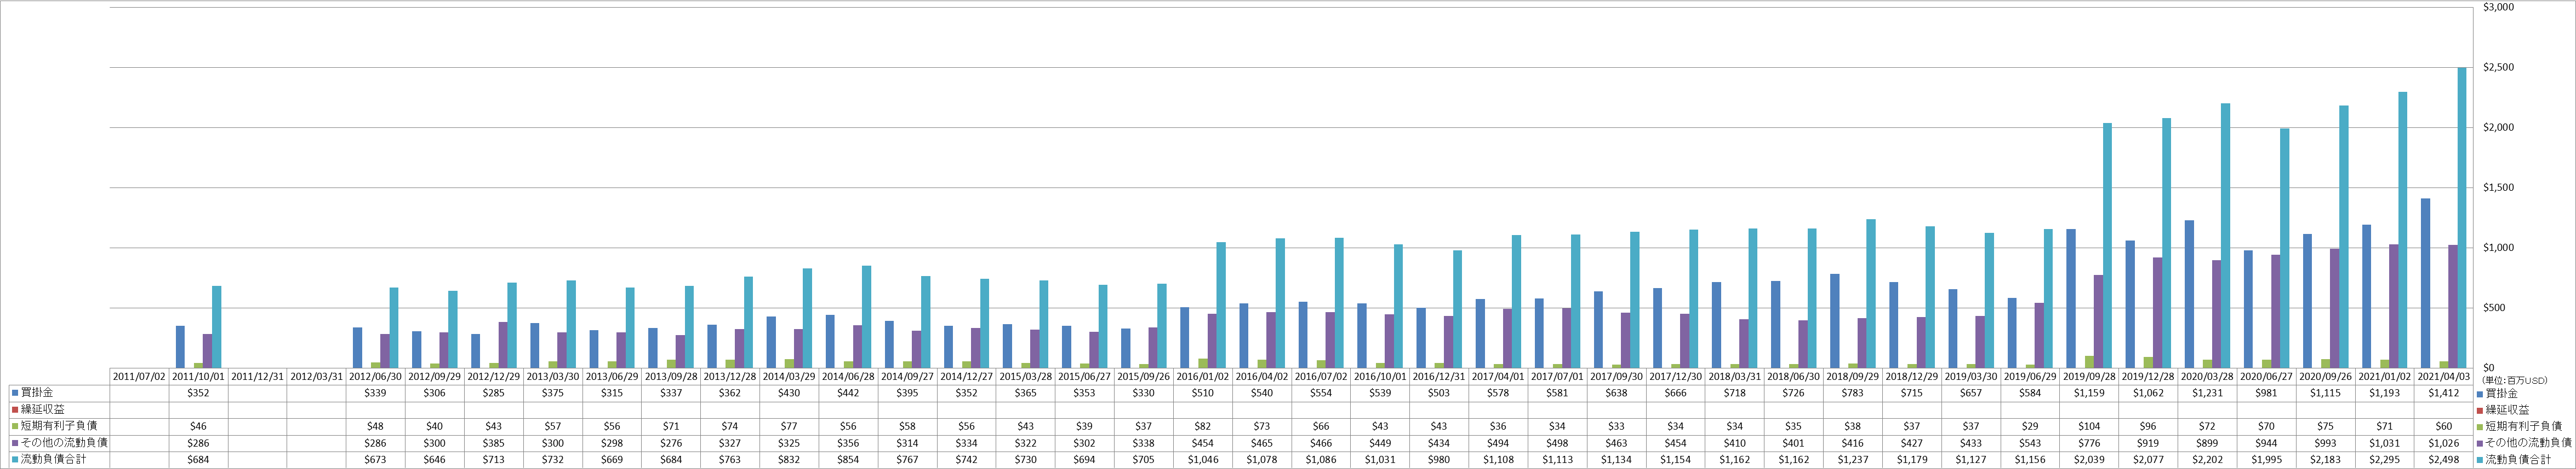Select the その他の流動負債 row label beside $286
Screen dimensions: 2576x469
[x=64, y=443]
